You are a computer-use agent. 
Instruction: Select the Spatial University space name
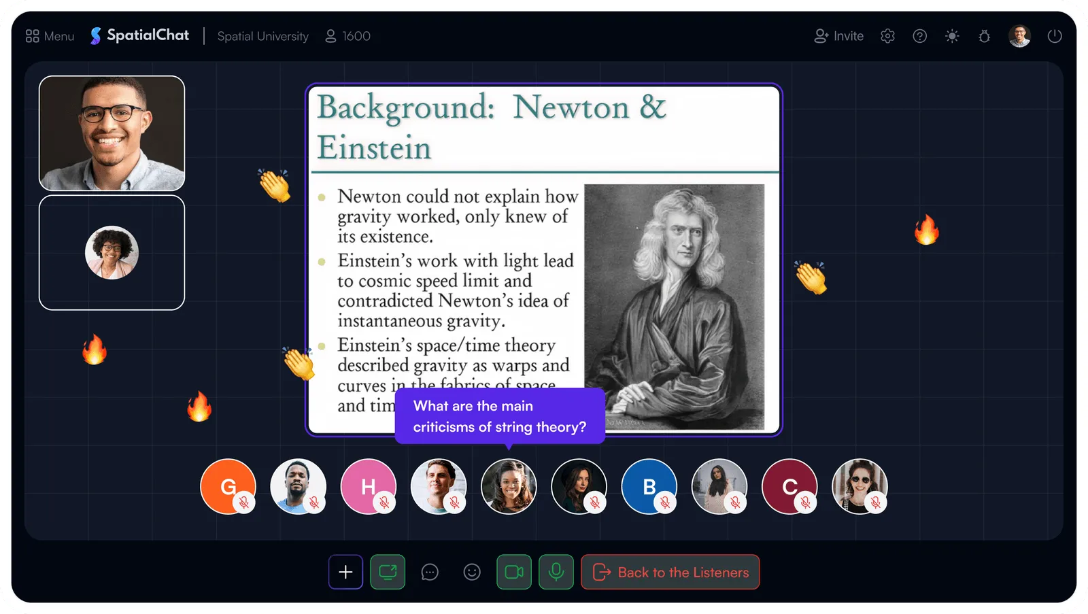tap(262, 36)
